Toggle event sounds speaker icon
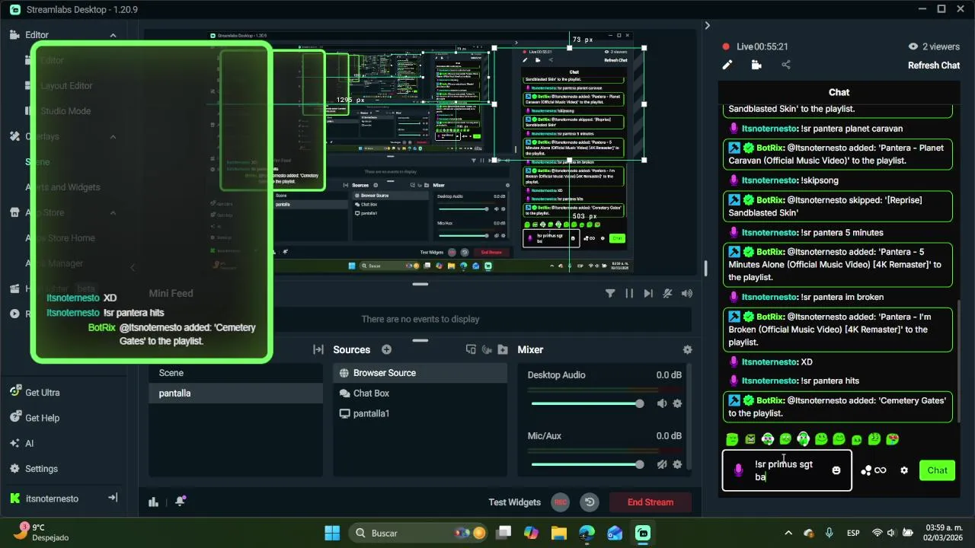The image size is (975, 548). click(x=687, y=294)
